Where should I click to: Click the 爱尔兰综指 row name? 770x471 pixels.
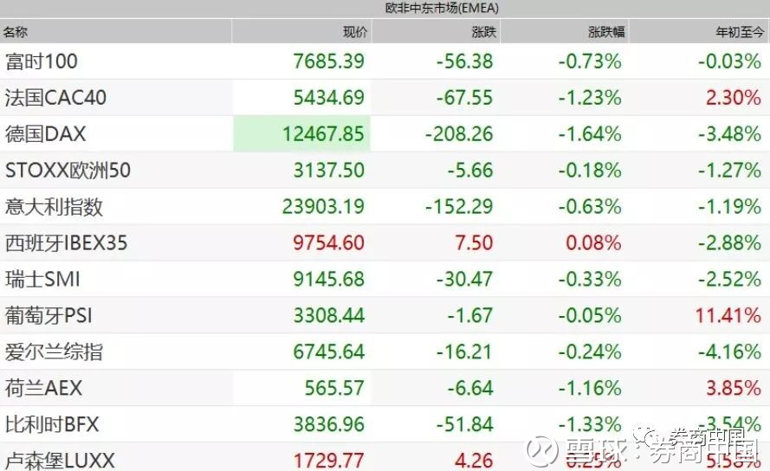pyautogui.click(x=54, y=352)
